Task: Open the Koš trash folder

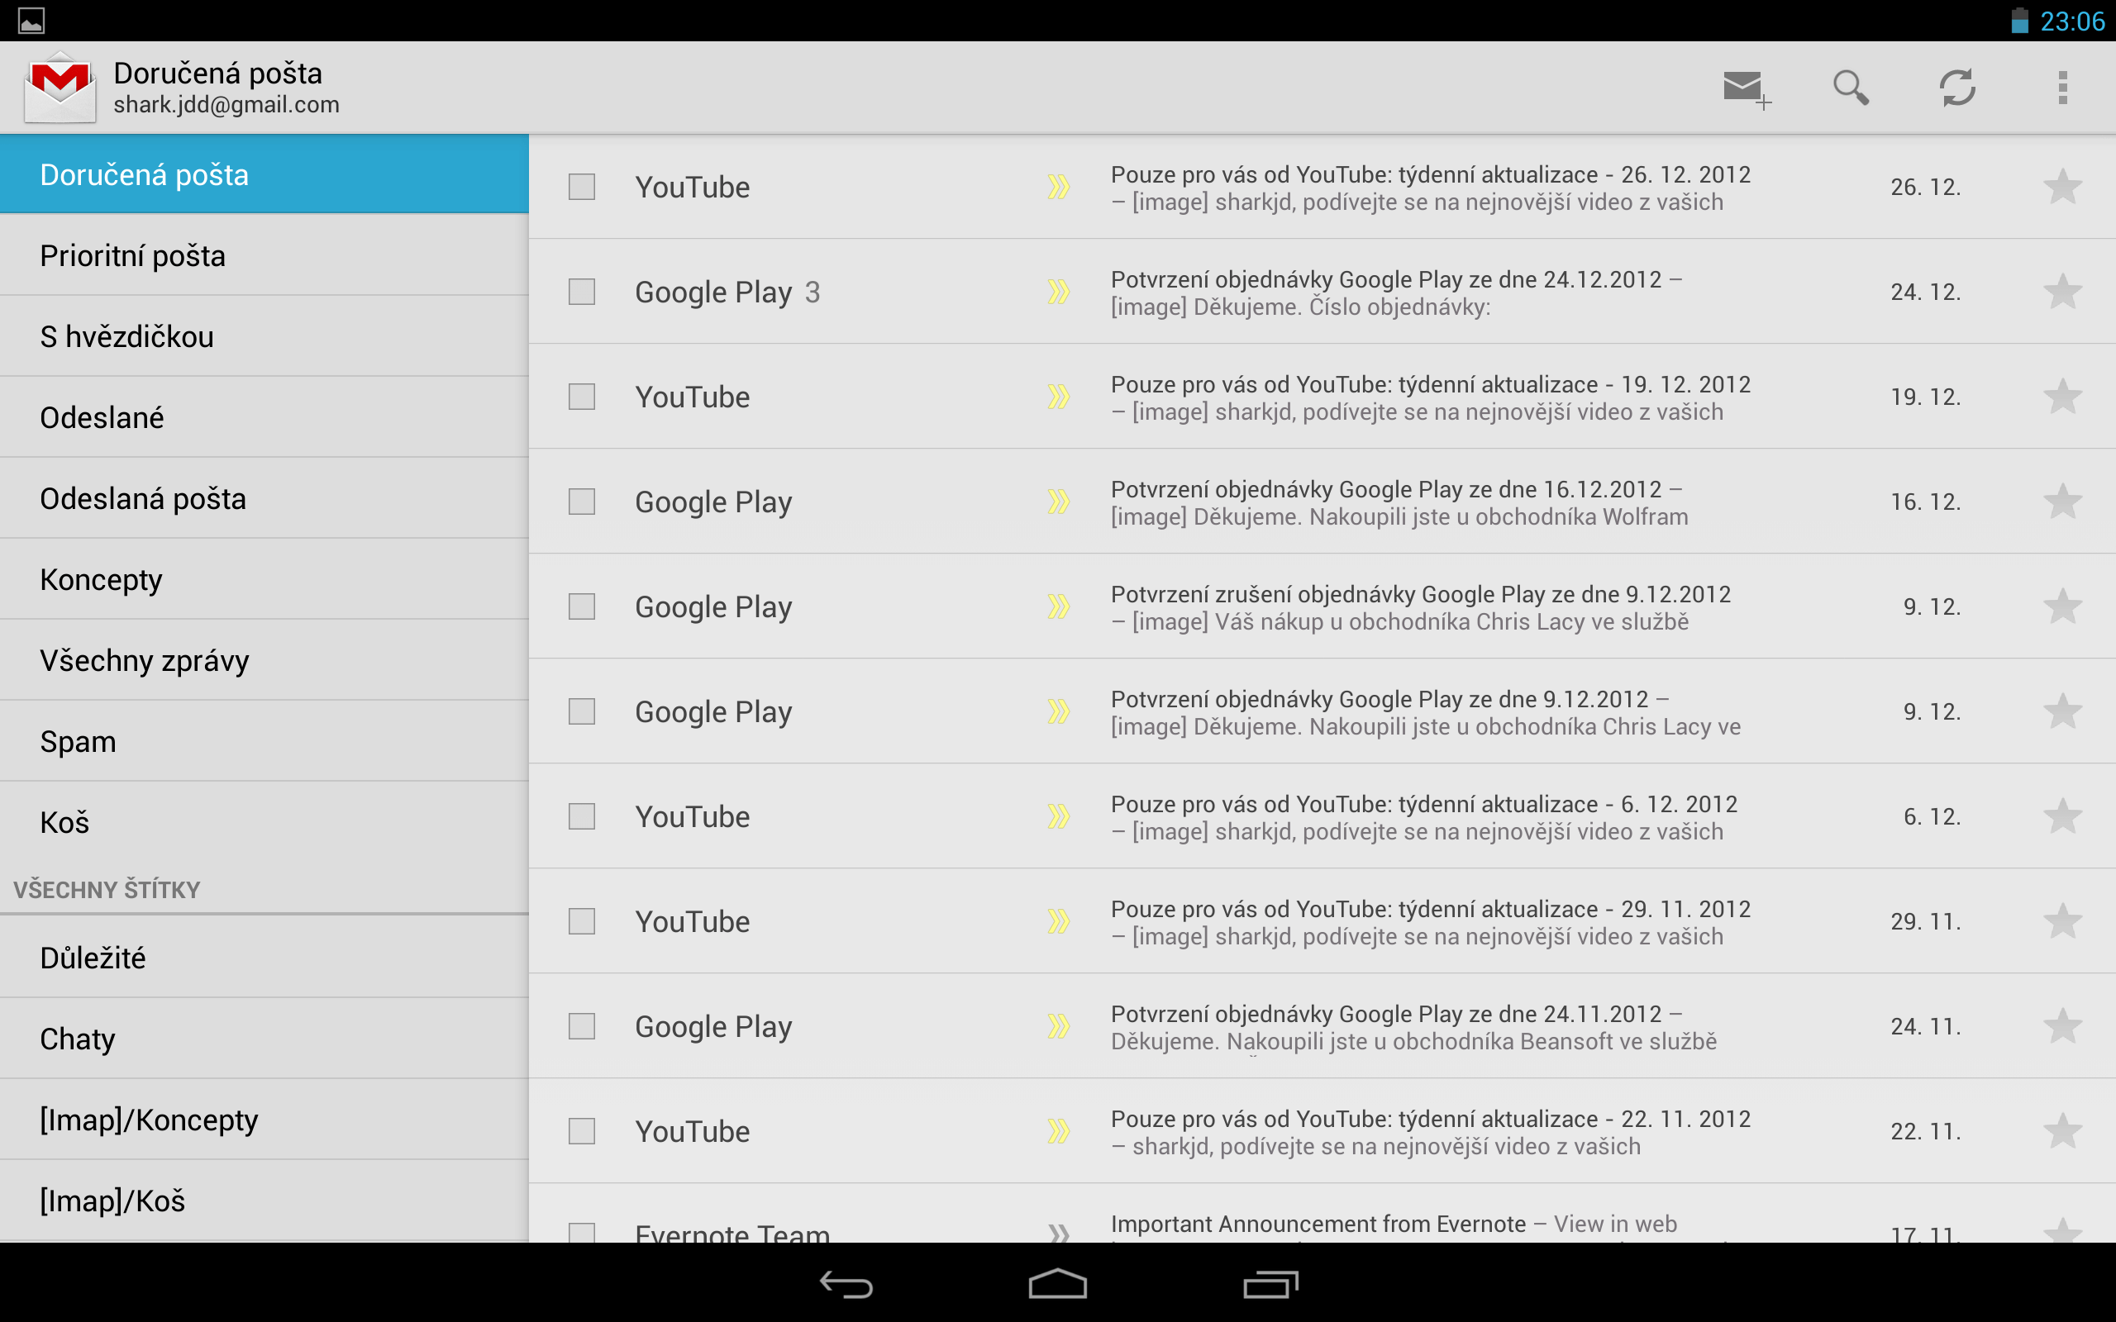Action: pos(264,822)
